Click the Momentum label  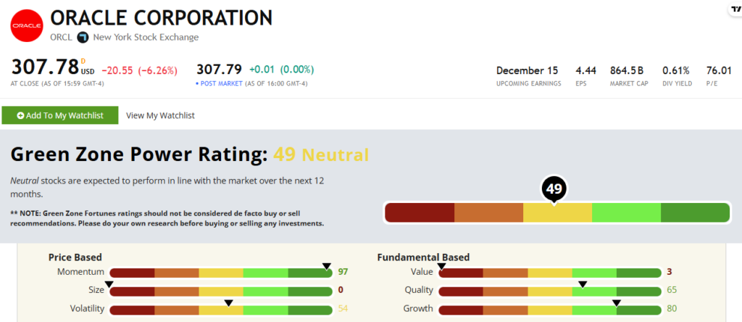click(80, 272)
